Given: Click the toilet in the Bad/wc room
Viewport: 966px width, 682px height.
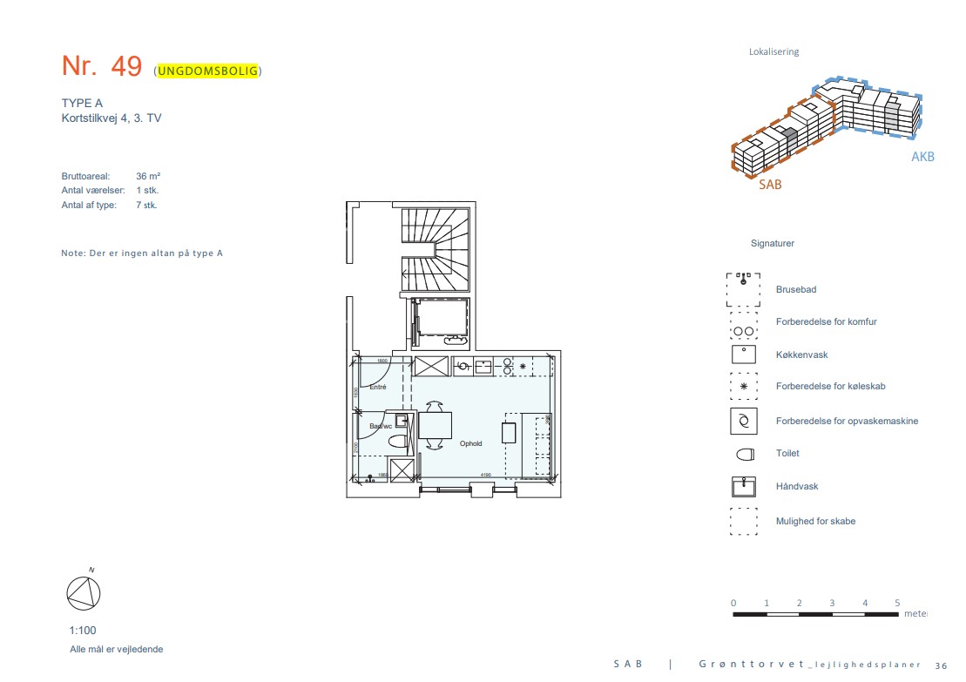Looking at the screenshot, I should 397,442.
